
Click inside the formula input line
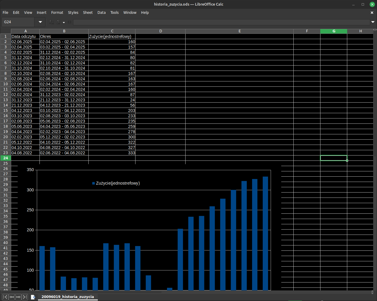(x=206, y=22)
